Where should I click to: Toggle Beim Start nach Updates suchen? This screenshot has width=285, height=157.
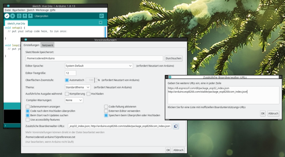click(27, 115)
